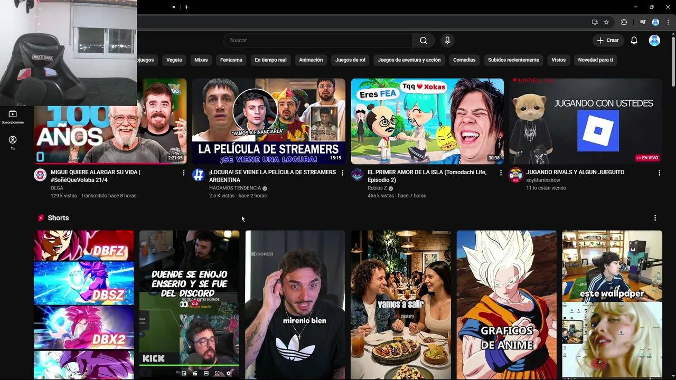Image resolution: width=676 pixels, height=380 pixels.
Task: Open the OLGA channel name link
Action: pos(57,188)
